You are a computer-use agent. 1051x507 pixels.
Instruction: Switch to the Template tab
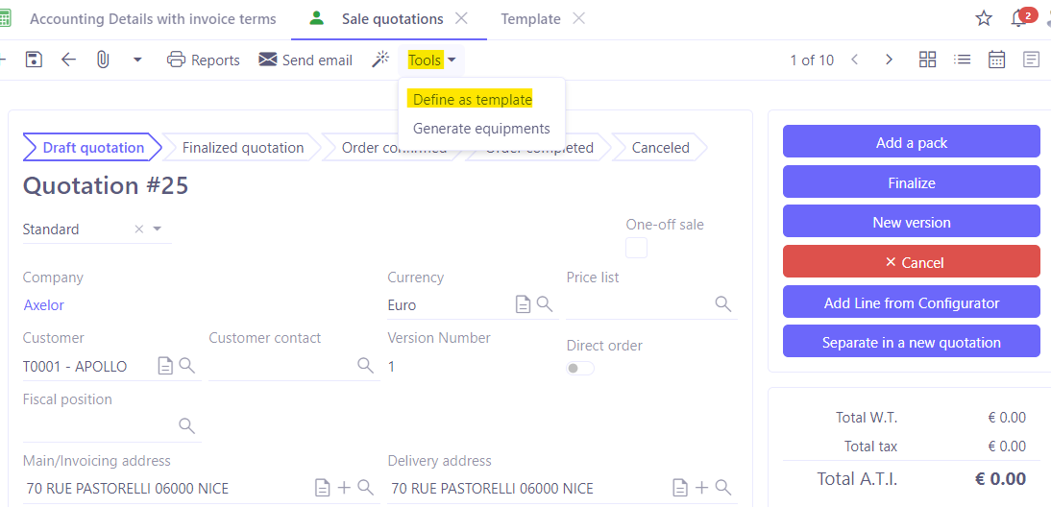click(531, 19)
